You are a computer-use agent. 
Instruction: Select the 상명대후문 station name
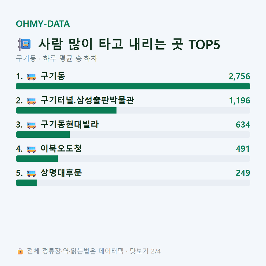[x=61, y=172]
